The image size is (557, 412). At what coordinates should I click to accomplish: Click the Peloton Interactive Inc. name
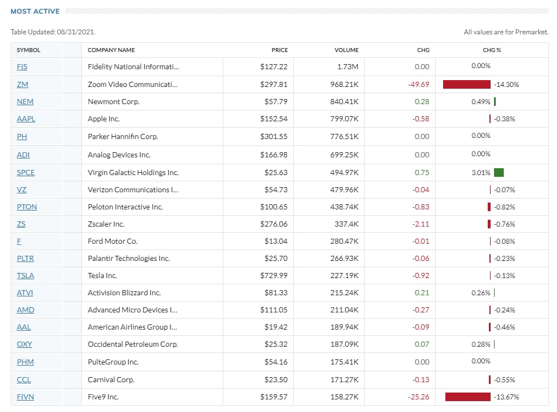[x=125, y=207]
